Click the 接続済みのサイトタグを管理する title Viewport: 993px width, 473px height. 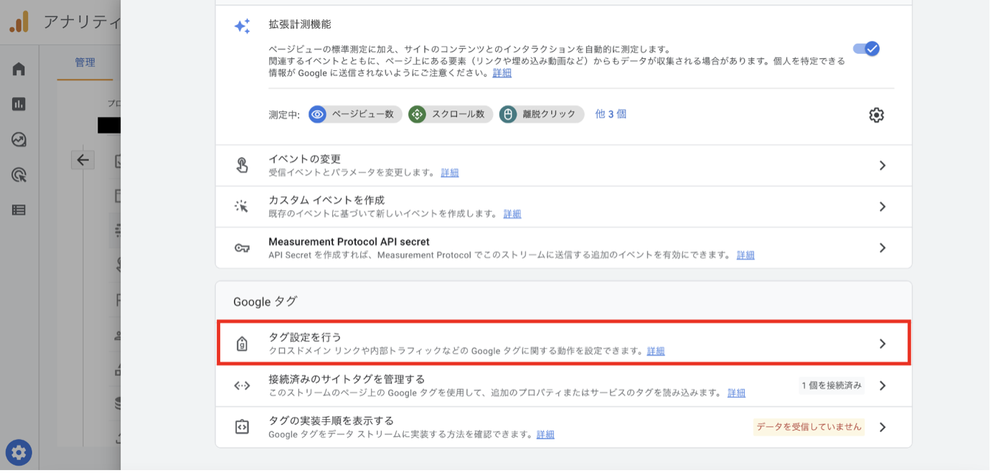click(x=347, y=378)
